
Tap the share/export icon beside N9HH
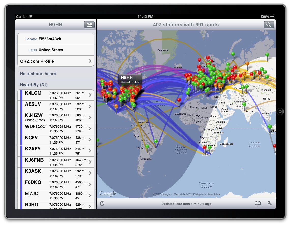click(x=89, y=25)
